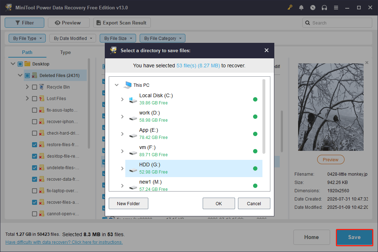Click the file list scrollbar behind dialog
Screen dimensions: 378x252
point(282,131)
